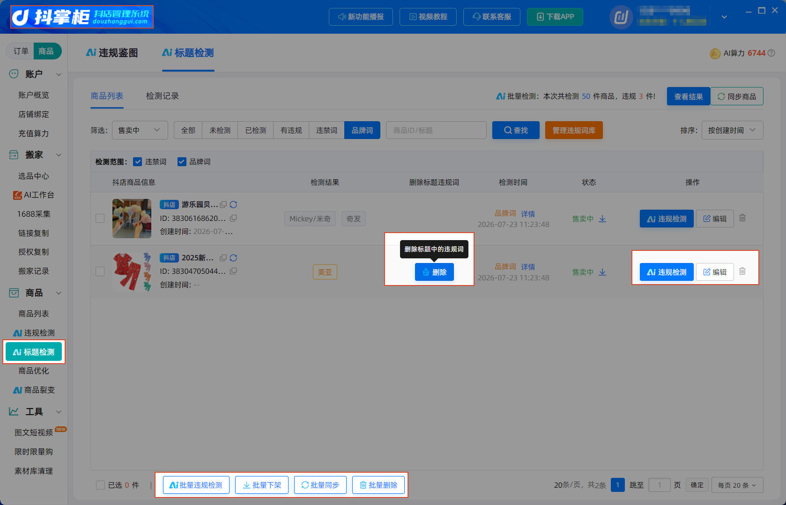Filter by 有违规 items
Screen dimensions: 786x505
click(x=291, y=130)
